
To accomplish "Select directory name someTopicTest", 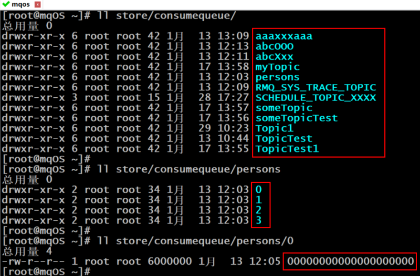I will 296,118.
